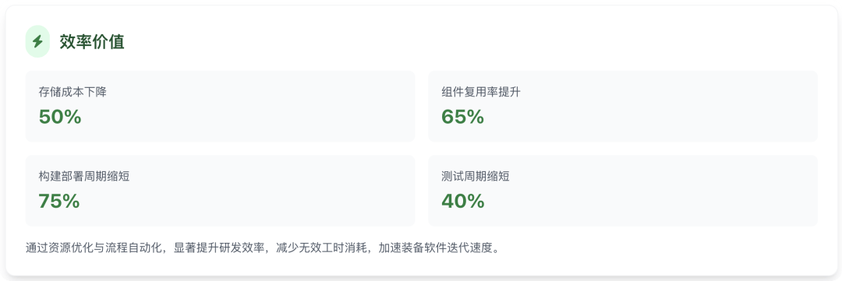
Task: Click the 测试周期缩短 label
Action: [476, 177]
